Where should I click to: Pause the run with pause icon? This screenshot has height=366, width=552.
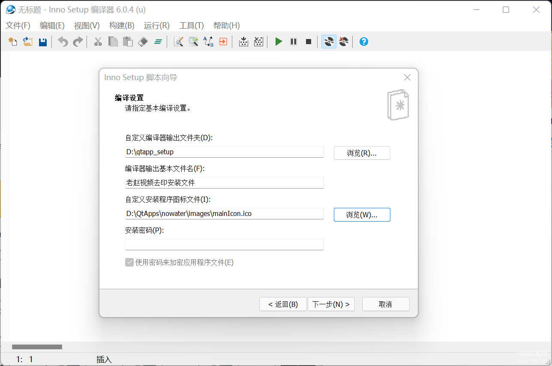pos(294,42)
